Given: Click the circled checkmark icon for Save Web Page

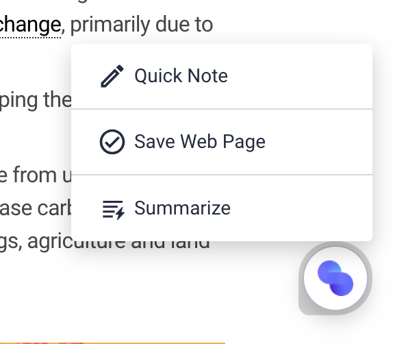Looking at the screenshot, I should click(x=112, y=142).
